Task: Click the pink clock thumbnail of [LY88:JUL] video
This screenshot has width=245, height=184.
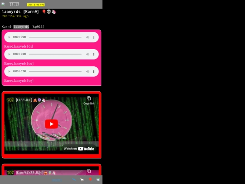Action: (51, 120)
